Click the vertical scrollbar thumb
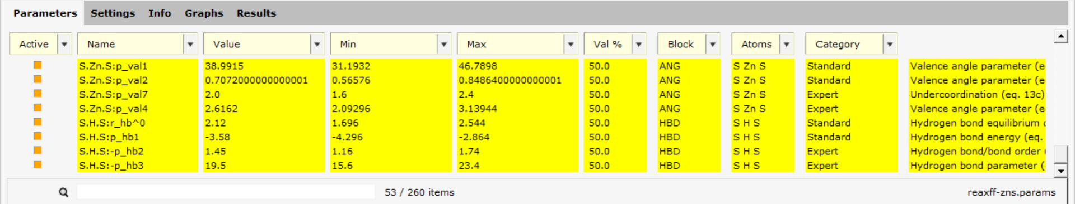 (x=1060, y=154)
